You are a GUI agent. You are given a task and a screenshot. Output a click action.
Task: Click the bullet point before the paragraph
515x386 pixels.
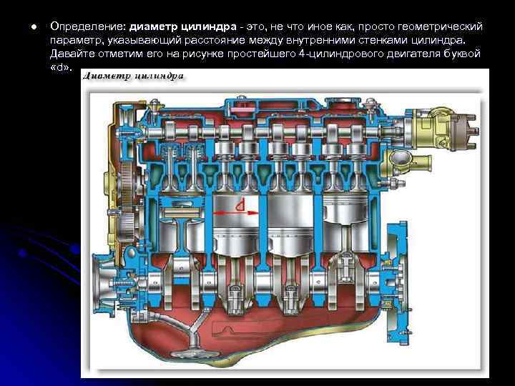pyautogui.click(x=34, y=27)
